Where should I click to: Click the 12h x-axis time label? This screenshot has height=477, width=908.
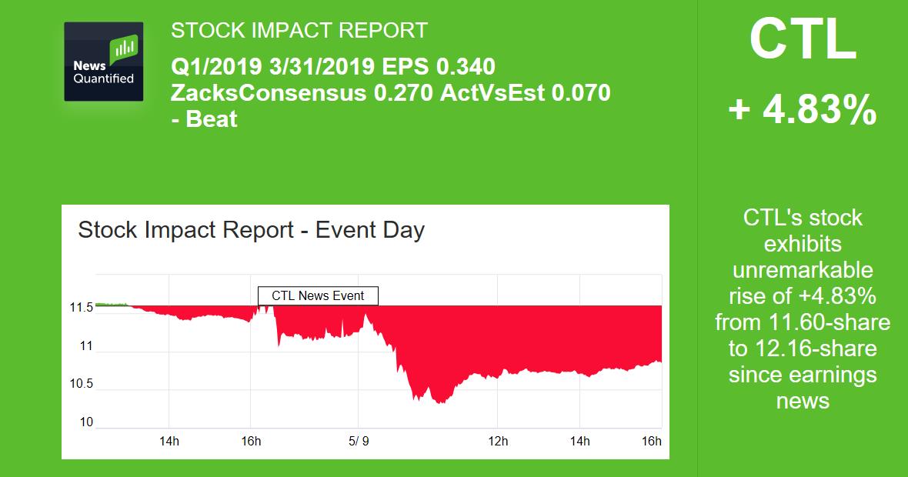tap(498, 442)
